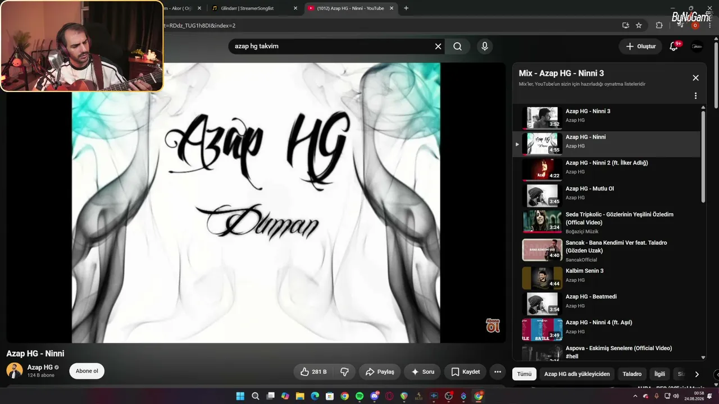Open Azap HG - Mutlu Ol thumbnail
The width and height of the screenshot is (719, 404).
pyautogui.click(x=542, y=195)
